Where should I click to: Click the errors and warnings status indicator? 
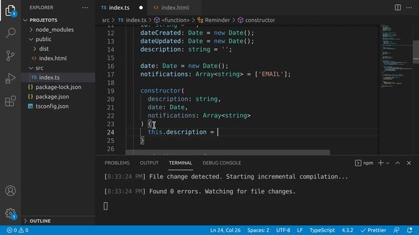18,230
